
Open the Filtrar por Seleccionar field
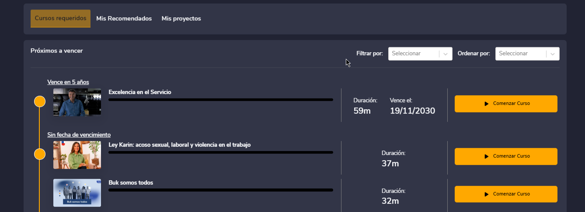(x=413, y=54)
